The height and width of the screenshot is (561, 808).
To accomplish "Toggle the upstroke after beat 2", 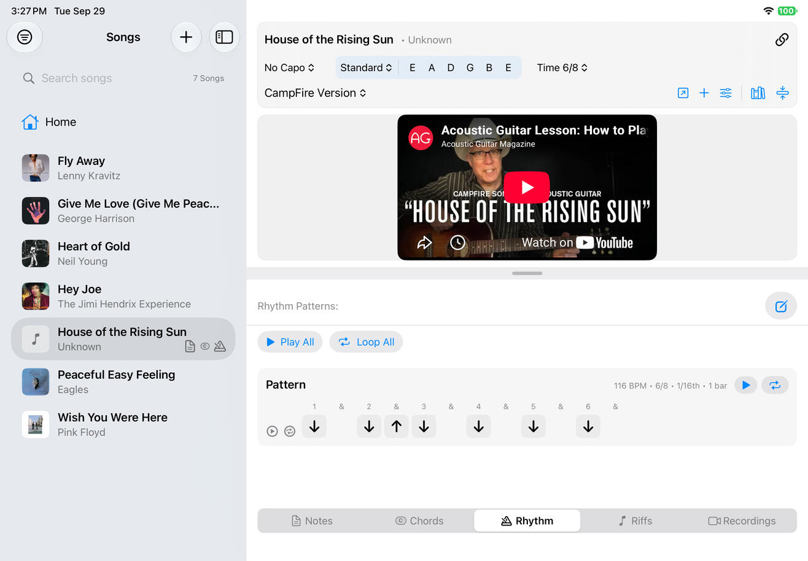I will coord(397,426).
